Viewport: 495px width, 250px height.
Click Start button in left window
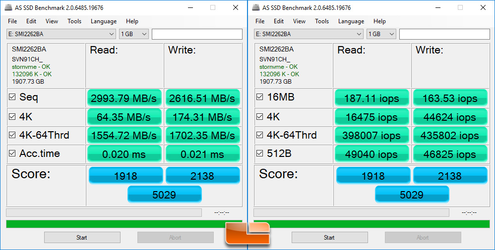coord(82,238)
